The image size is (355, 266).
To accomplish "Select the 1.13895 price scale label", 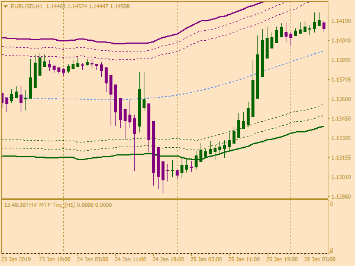I will click(341, 60).
